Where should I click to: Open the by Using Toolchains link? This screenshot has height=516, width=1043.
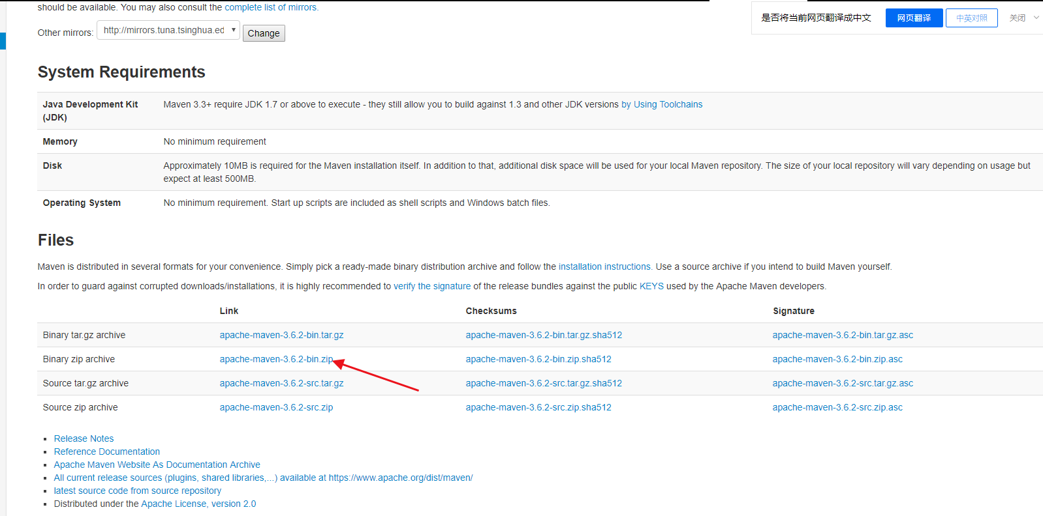pyautogui.click(x=662, y=104)
